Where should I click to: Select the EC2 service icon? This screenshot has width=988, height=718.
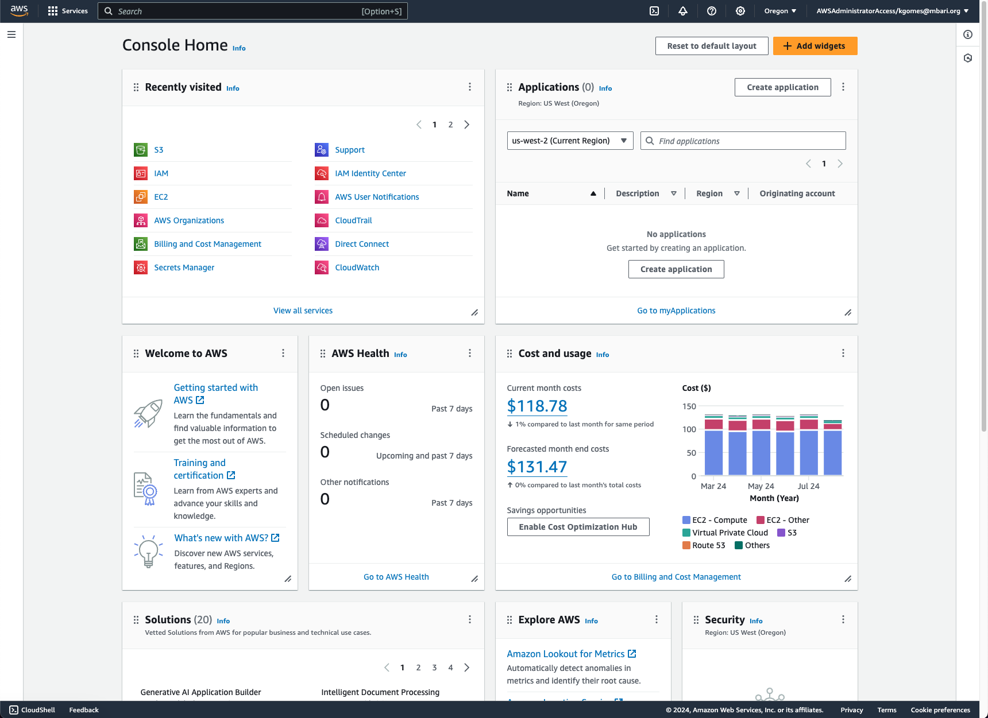point(141,197)
